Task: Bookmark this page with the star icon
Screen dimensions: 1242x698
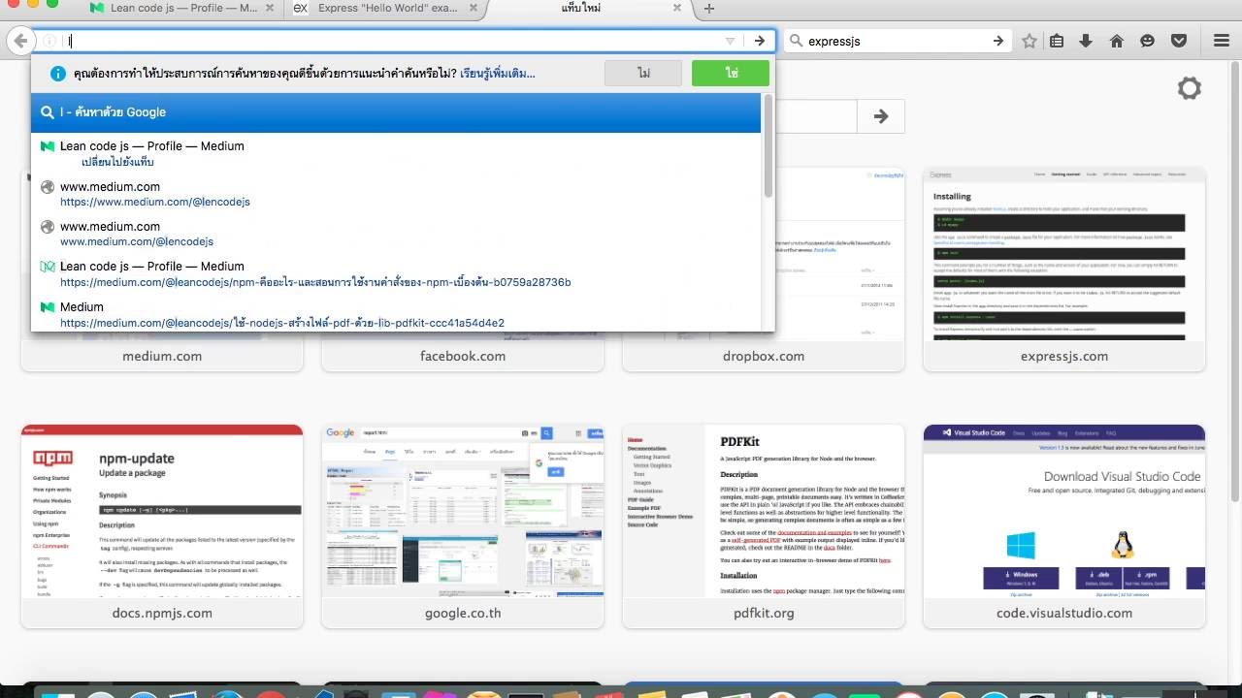Action: [x=1030, y=41]
